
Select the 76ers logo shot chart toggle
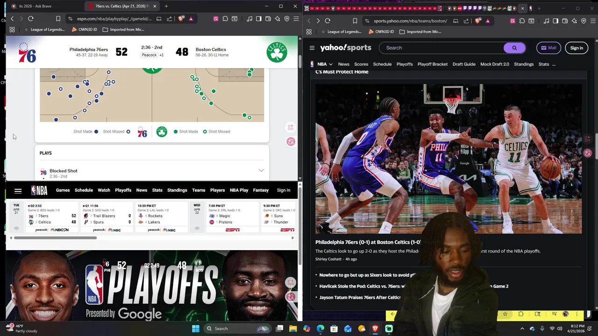pyautogui.click(x=142, y=132)
